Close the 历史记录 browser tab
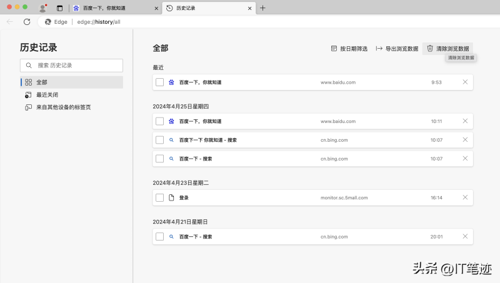 tap(249, 8)
